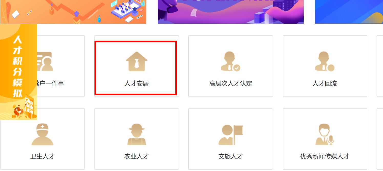Open the 人才安居 house icon
This screenshot has width=383, height=171.
coord(137,61)
